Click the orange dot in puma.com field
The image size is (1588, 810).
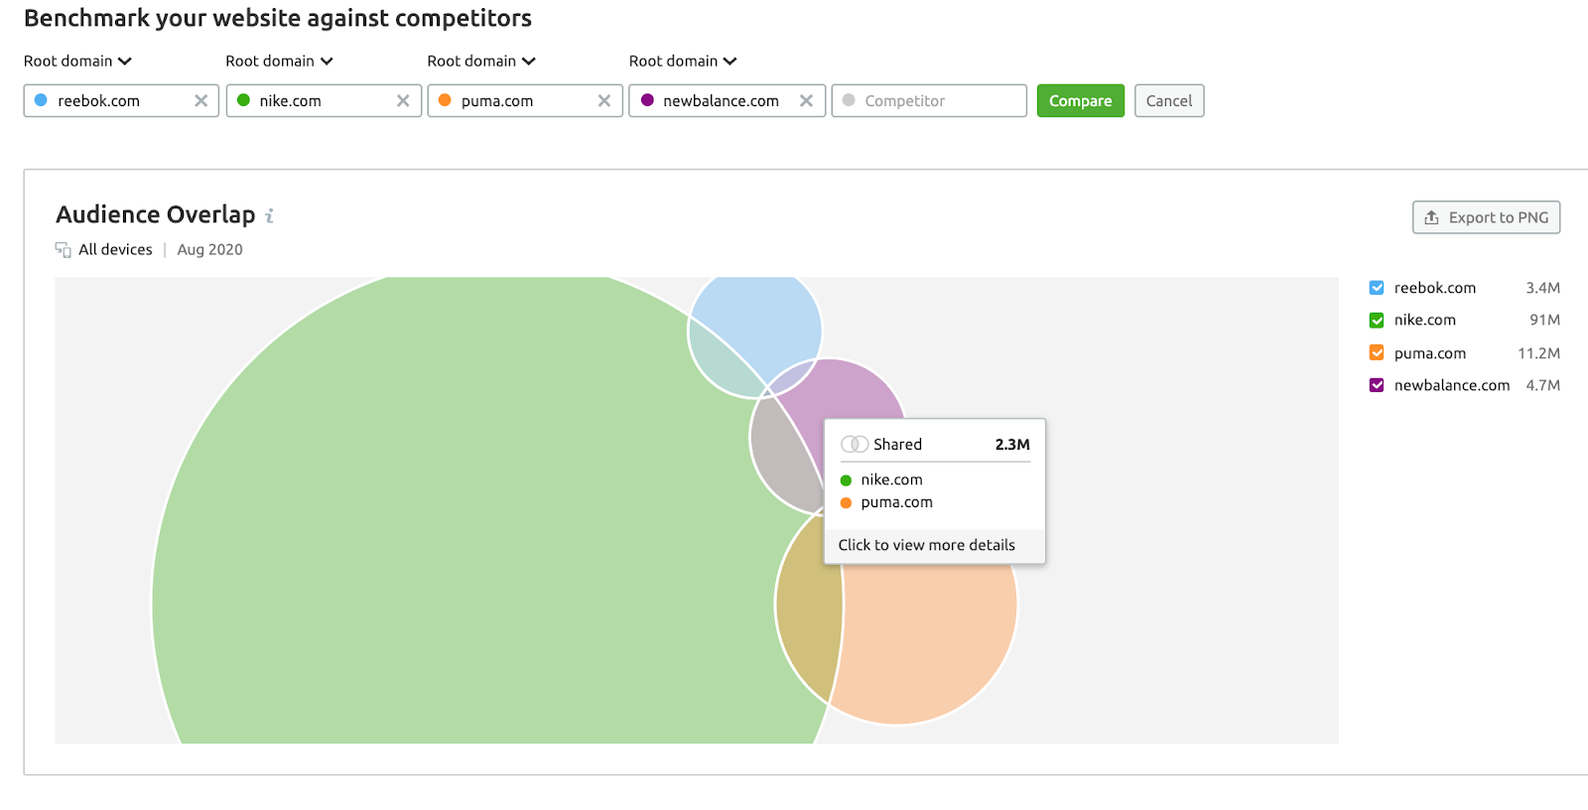pos(445,100)
